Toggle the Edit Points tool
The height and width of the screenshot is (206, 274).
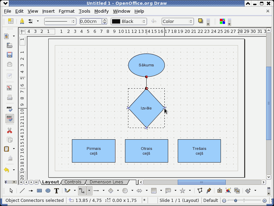(200, 191)
